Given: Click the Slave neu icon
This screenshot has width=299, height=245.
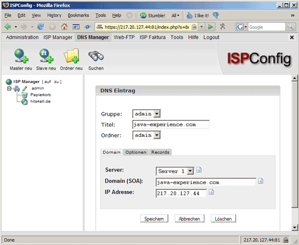Looking at the screenshot, I should [46, 55].
